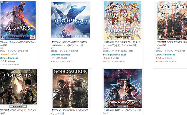The height and width of the screenshot is (115, 187).
Task: Click the Tales of ARISE product title link
Action: [18, 44]
